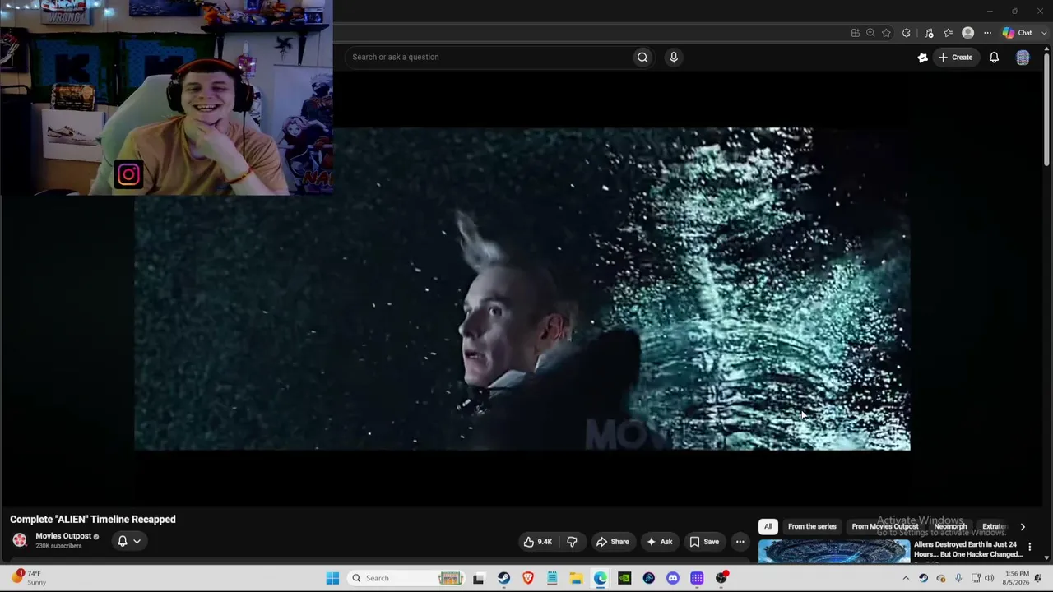Click the Movies Outpost channel avatar
The width and height of the screenshot is (1053, 592).
coord(20,540)
